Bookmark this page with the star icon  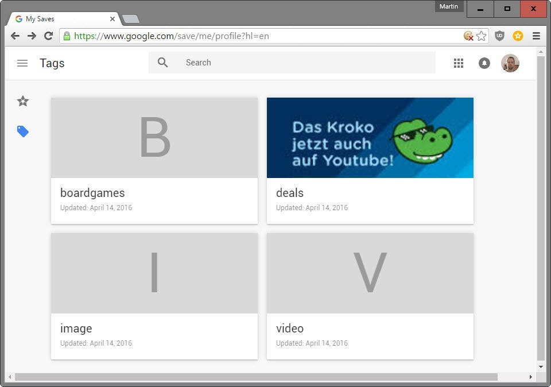click(482, 36)
